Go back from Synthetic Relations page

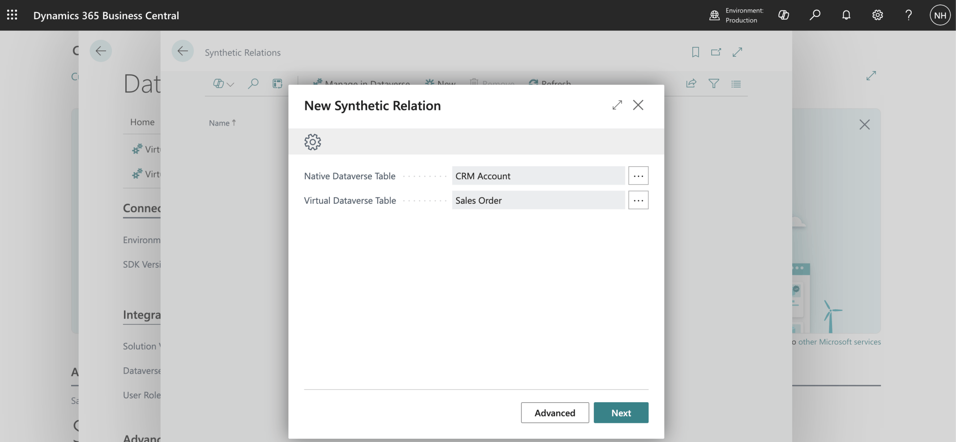click(x=183, y=51)
